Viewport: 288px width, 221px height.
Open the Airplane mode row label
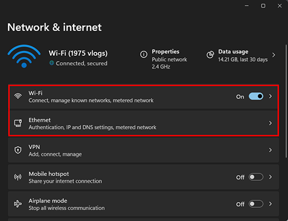(x=48, y=201)
